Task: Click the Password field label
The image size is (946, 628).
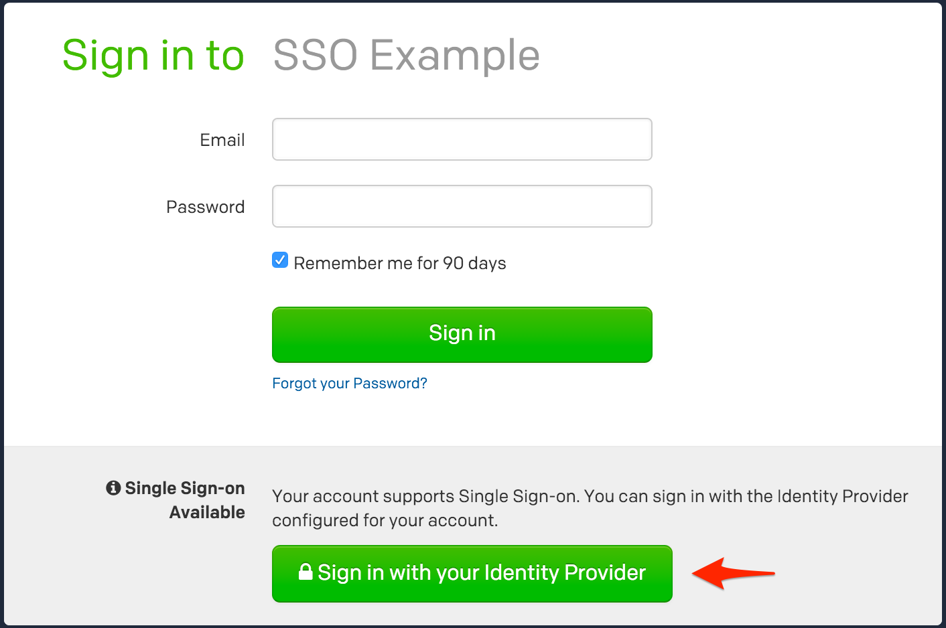Action: (x=205, y=207)
